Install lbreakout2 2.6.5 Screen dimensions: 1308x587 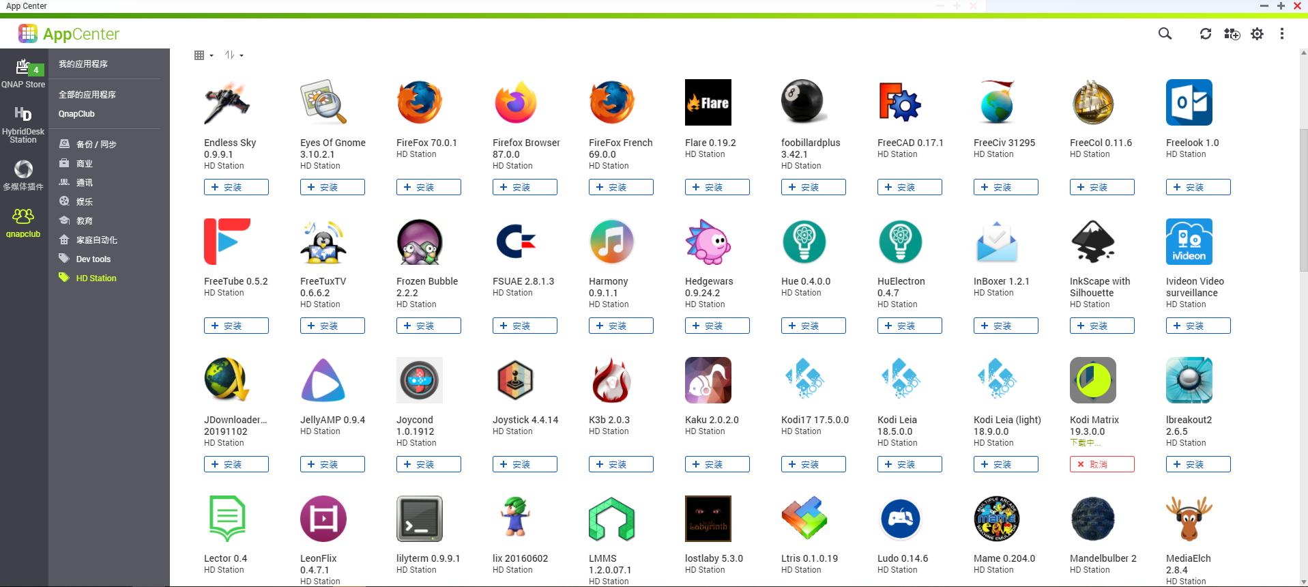1198,464
